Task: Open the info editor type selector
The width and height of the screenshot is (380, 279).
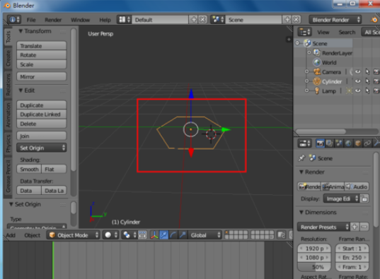Action: [13, 19]
